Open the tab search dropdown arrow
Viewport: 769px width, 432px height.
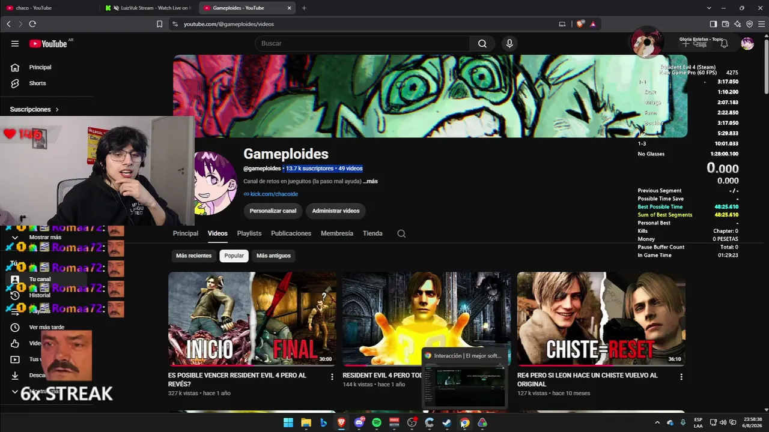point(709,8)
